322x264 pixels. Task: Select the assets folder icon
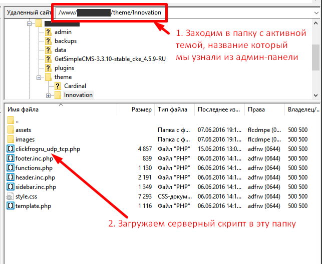pos(11,130)
